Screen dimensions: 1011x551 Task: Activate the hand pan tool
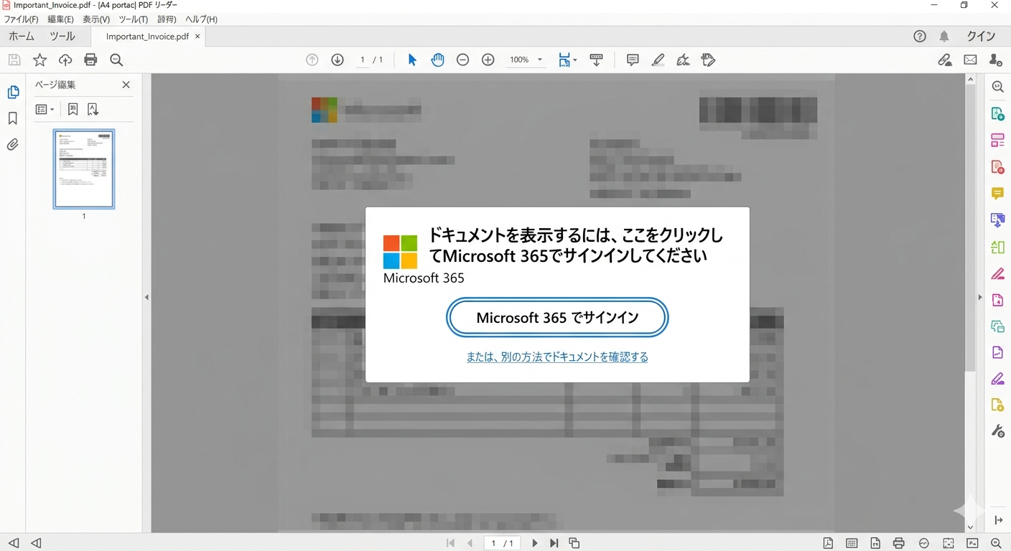click(437, 60)
